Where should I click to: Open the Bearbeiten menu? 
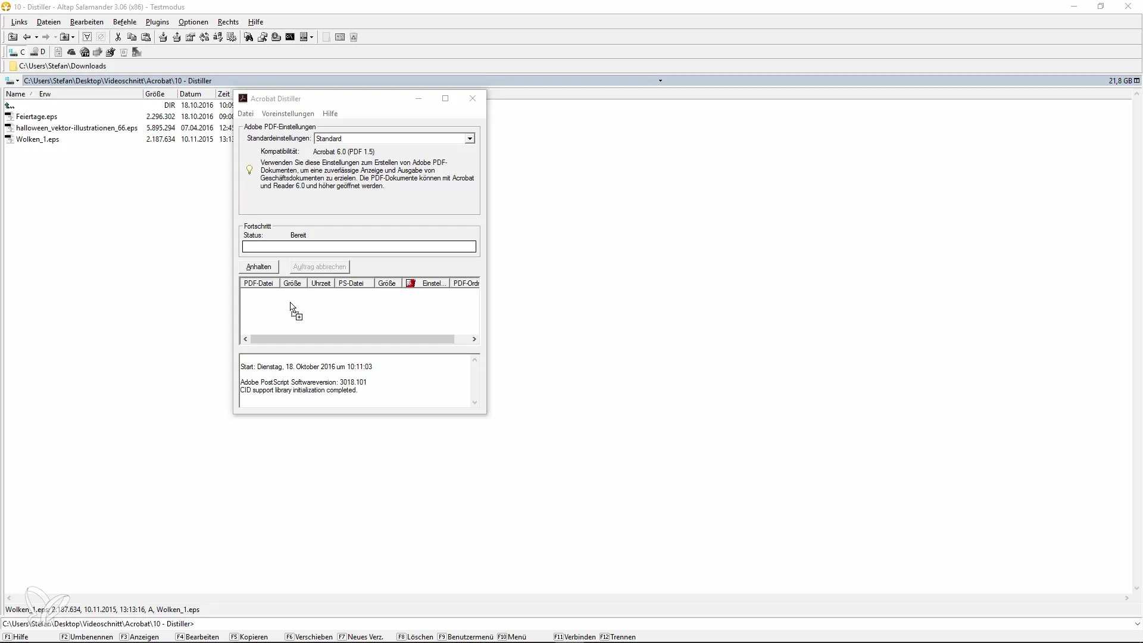tap(87, 22)
